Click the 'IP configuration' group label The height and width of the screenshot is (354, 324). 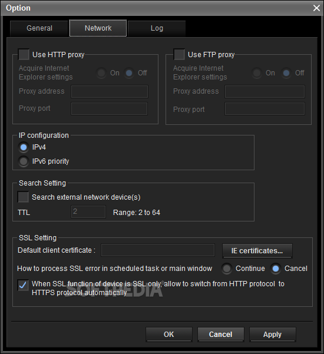[44, 135]
